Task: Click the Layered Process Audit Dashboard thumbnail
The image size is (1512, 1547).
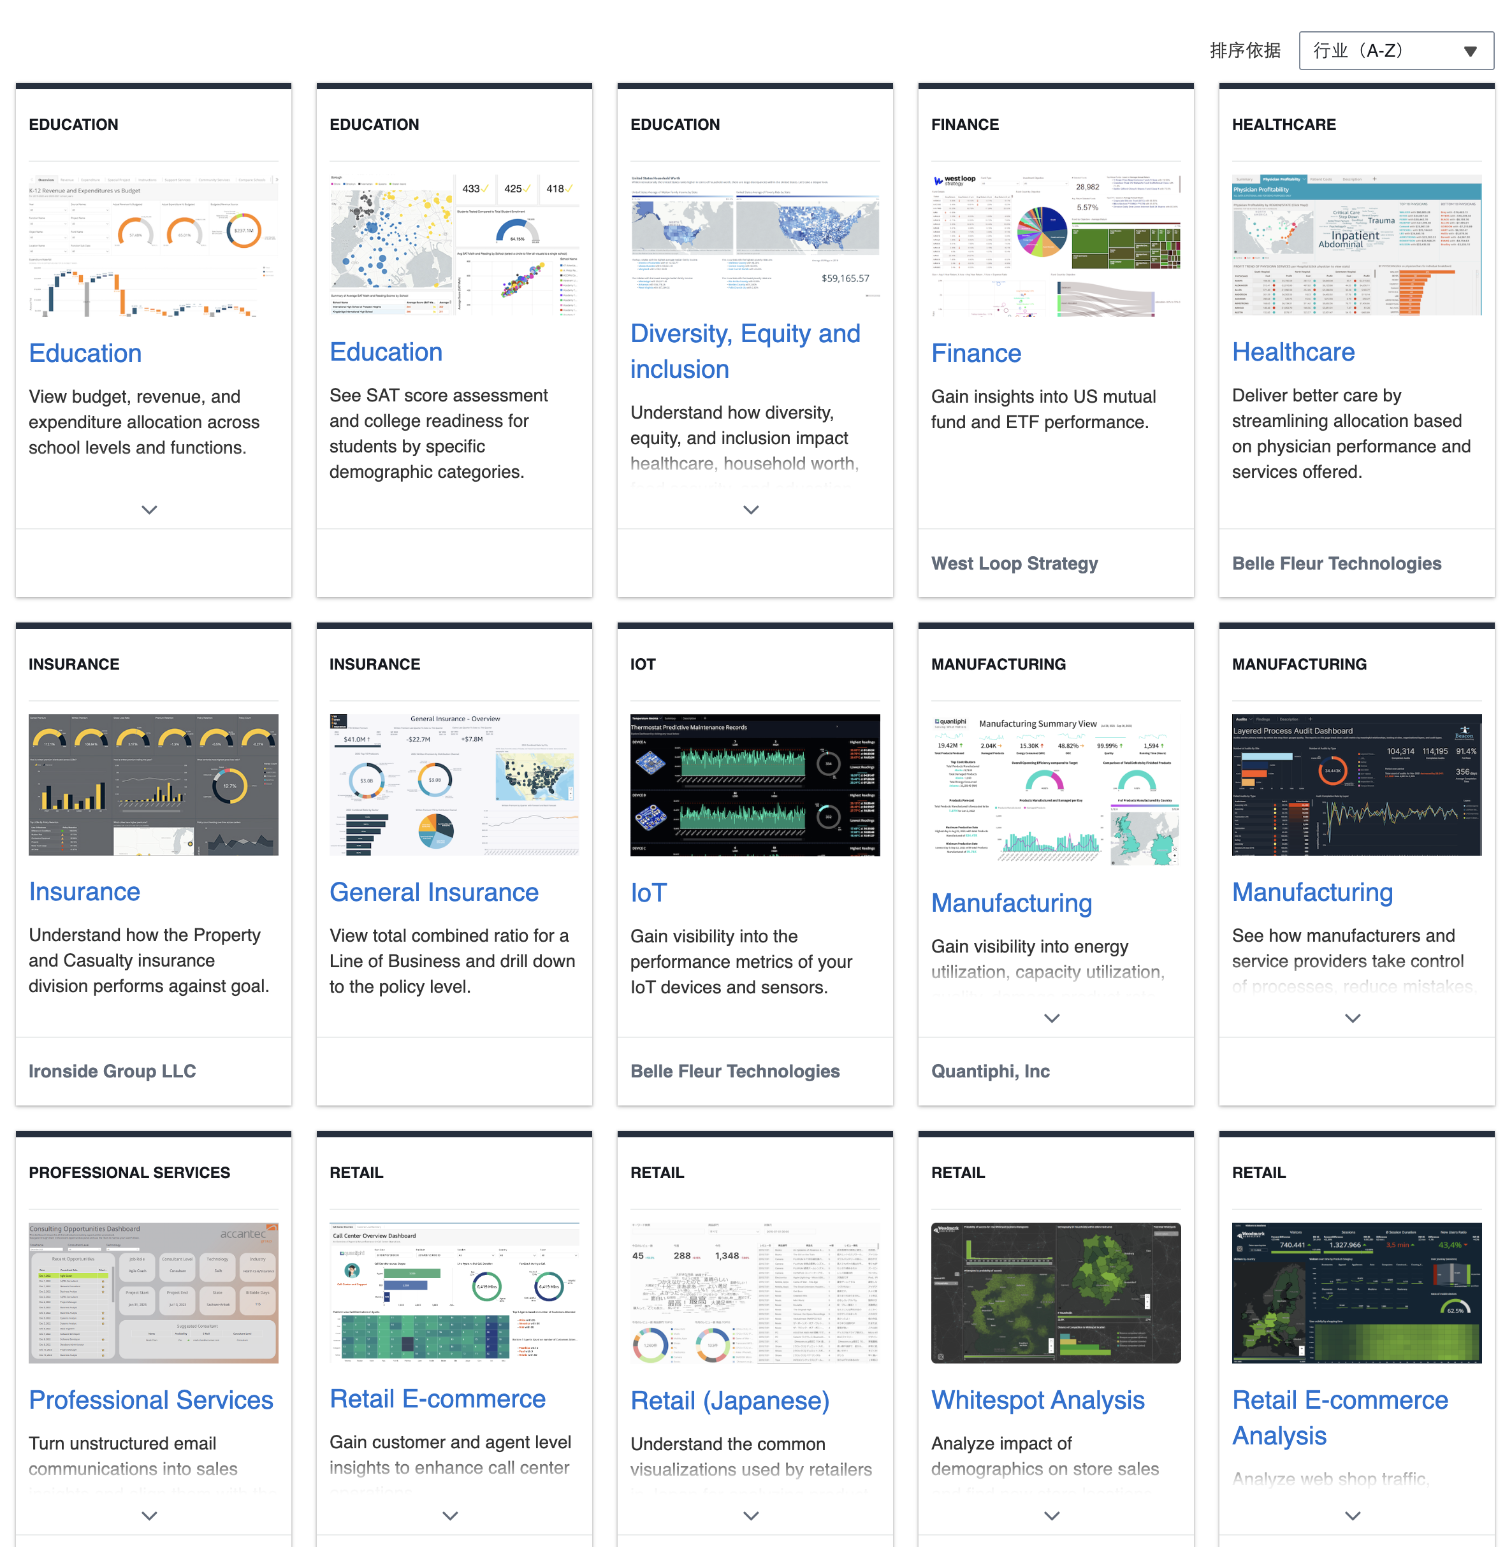Action: pos(1357,785)
